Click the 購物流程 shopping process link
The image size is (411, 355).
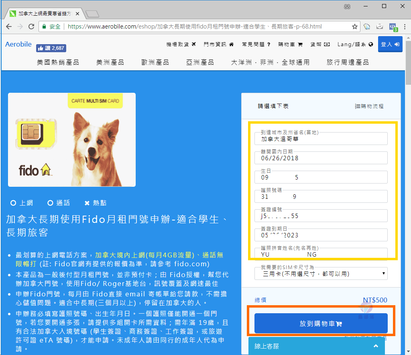click(369, 106)
